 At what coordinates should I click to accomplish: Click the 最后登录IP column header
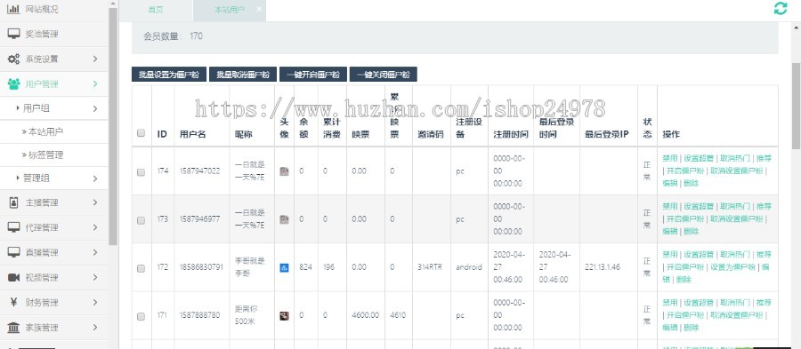[607, 134]
